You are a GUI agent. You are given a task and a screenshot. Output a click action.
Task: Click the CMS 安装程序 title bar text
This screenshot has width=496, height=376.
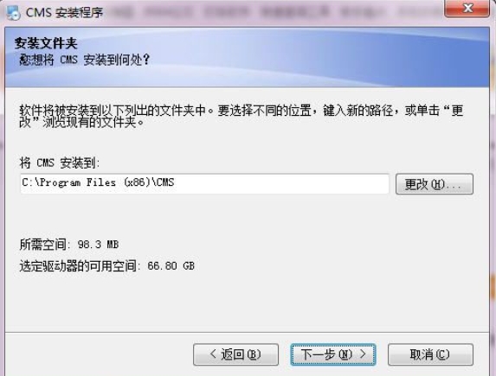pos(65,13)
